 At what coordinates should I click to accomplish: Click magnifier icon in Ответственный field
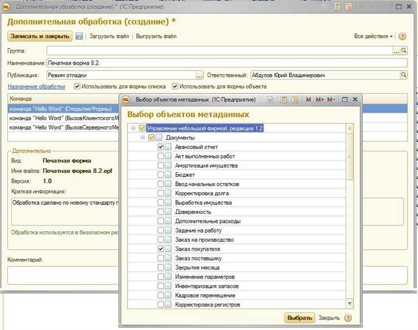tap(404, 75)
